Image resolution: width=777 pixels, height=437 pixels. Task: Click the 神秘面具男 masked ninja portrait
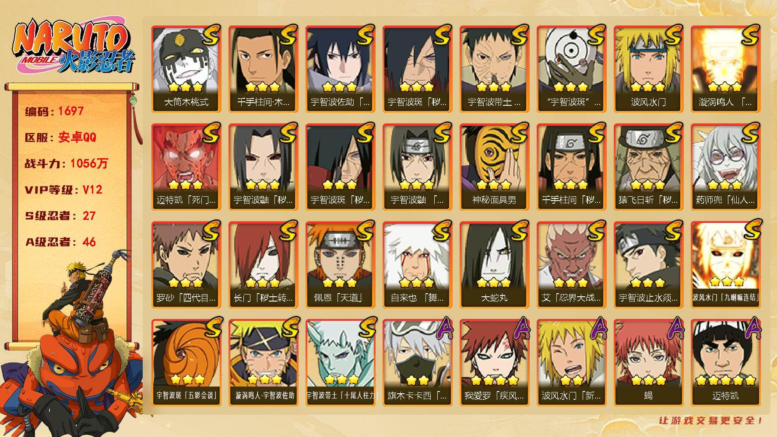tap(494, 167)
